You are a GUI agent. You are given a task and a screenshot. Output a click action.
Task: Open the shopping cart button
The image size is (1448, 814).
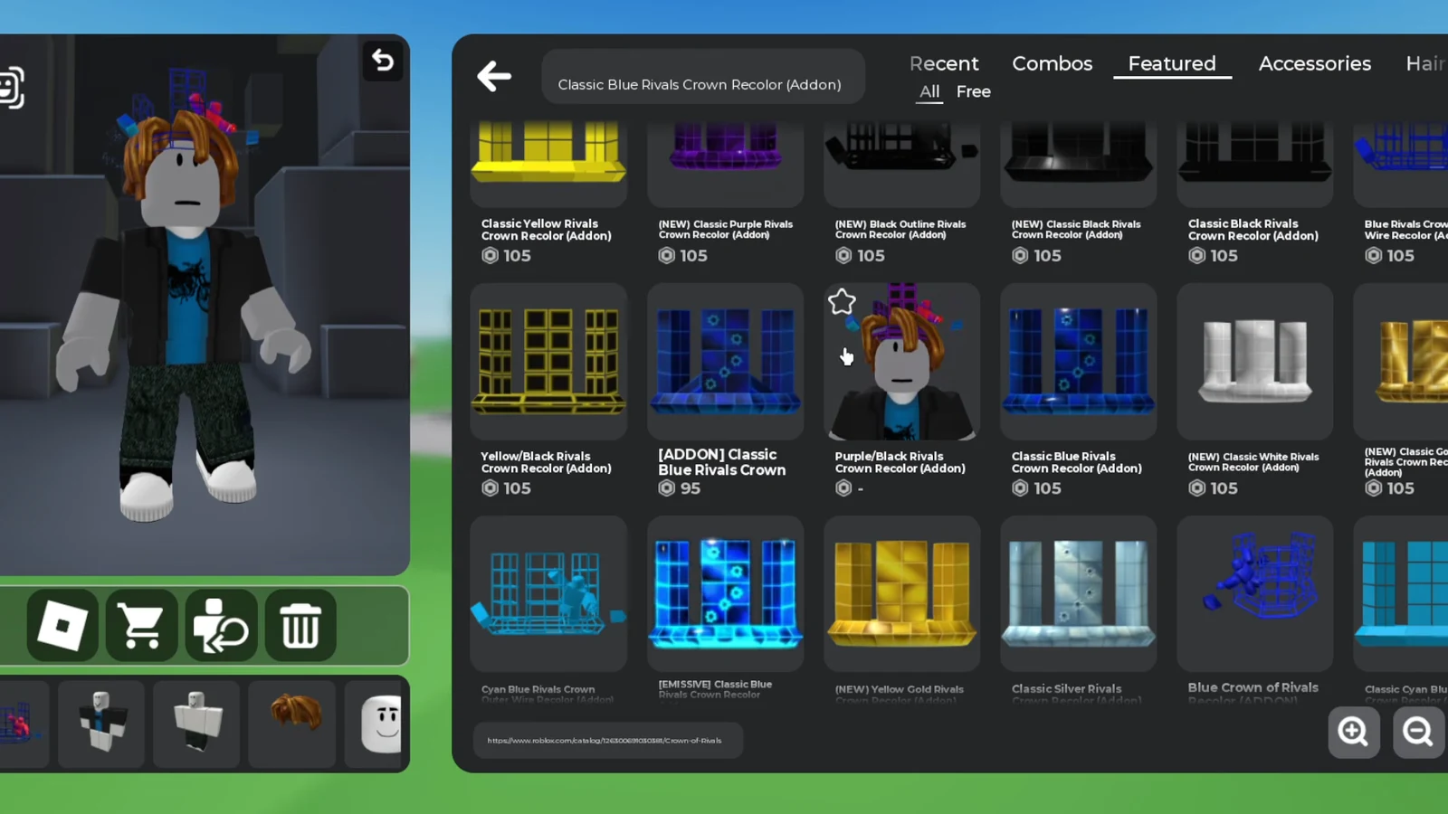coord(141,625)
